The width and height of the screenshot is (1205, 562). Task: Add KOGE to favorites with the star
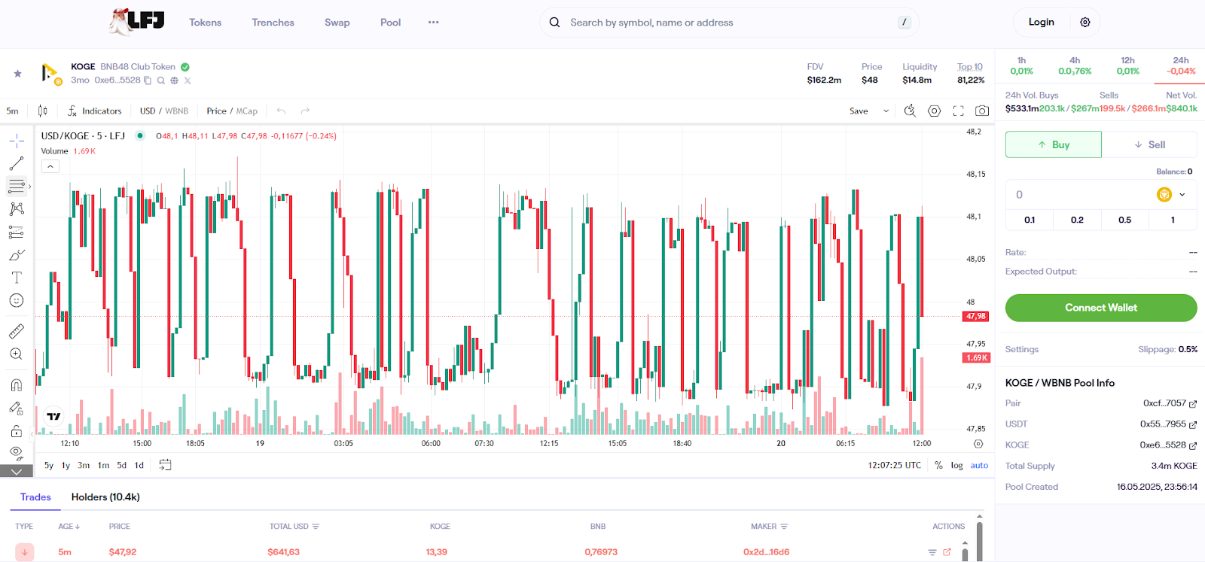pos(17,74)
